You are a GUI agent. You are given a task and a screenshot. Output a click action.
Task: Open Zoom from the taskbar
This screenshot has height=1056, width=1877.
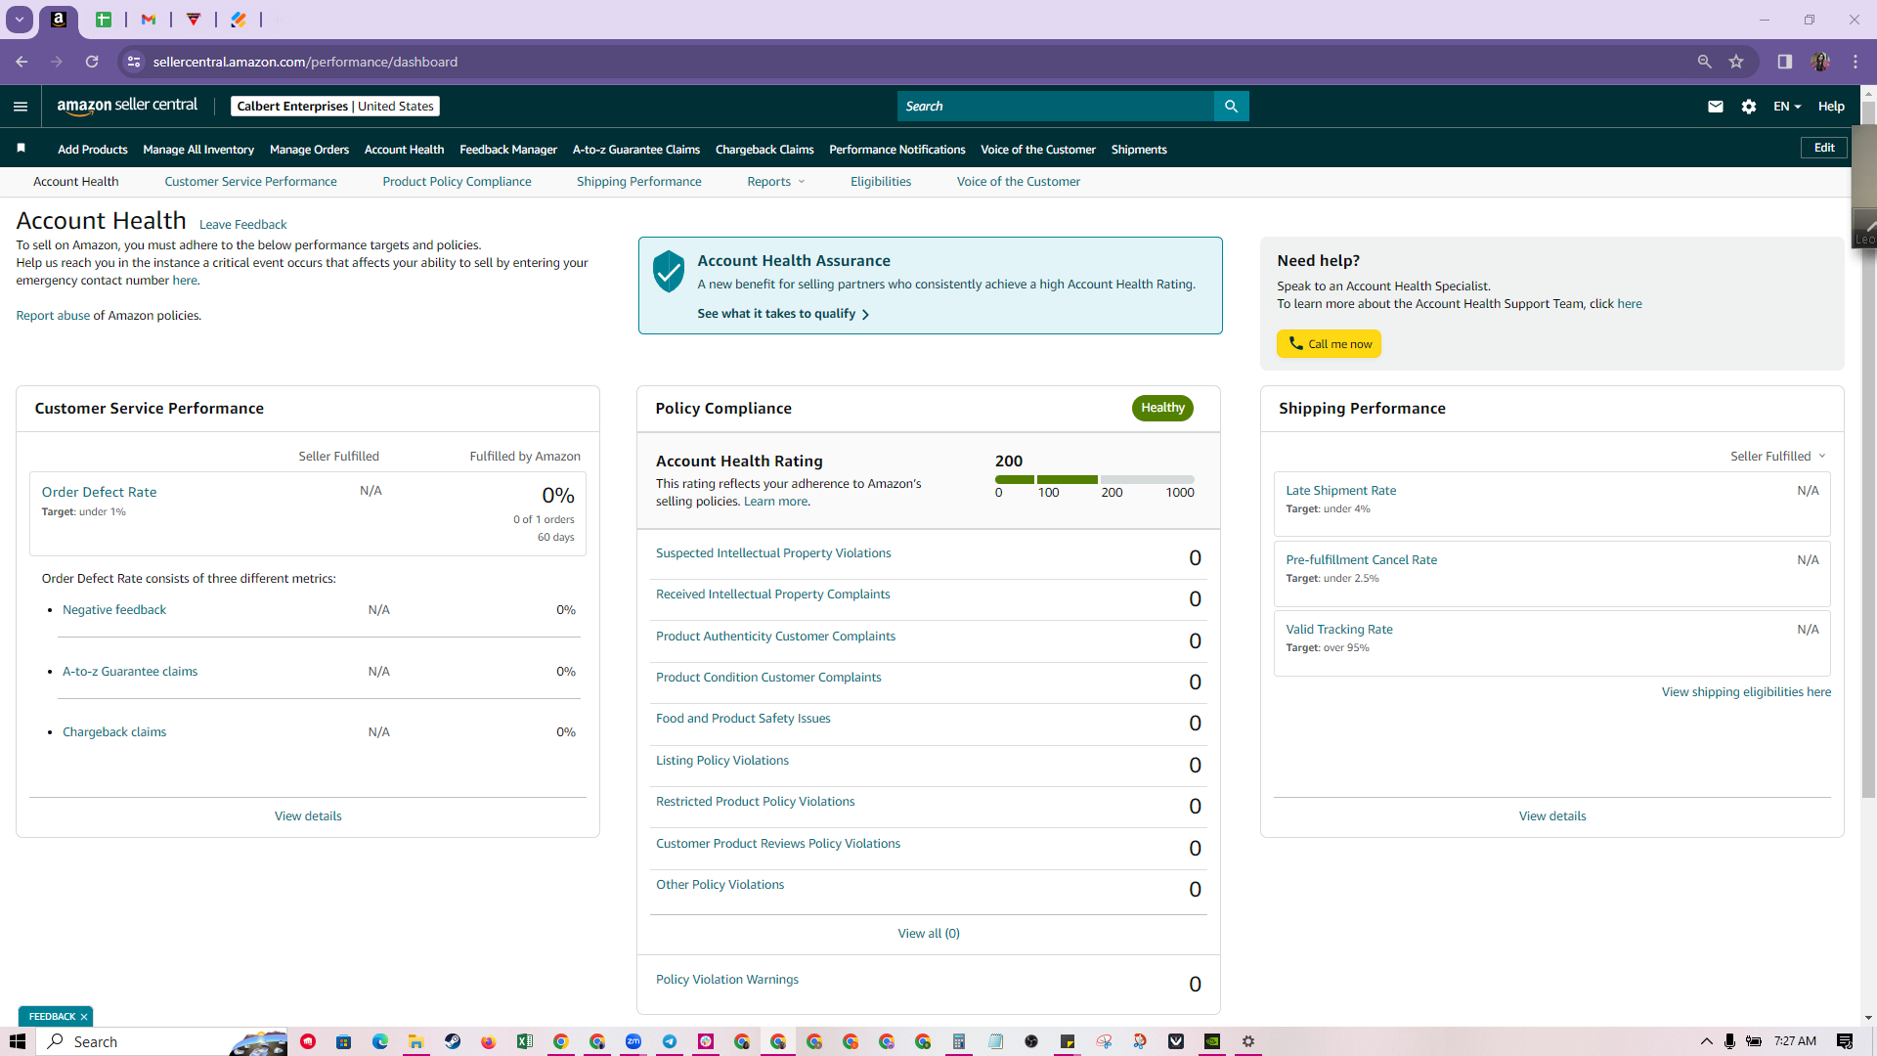[633, 1041]
